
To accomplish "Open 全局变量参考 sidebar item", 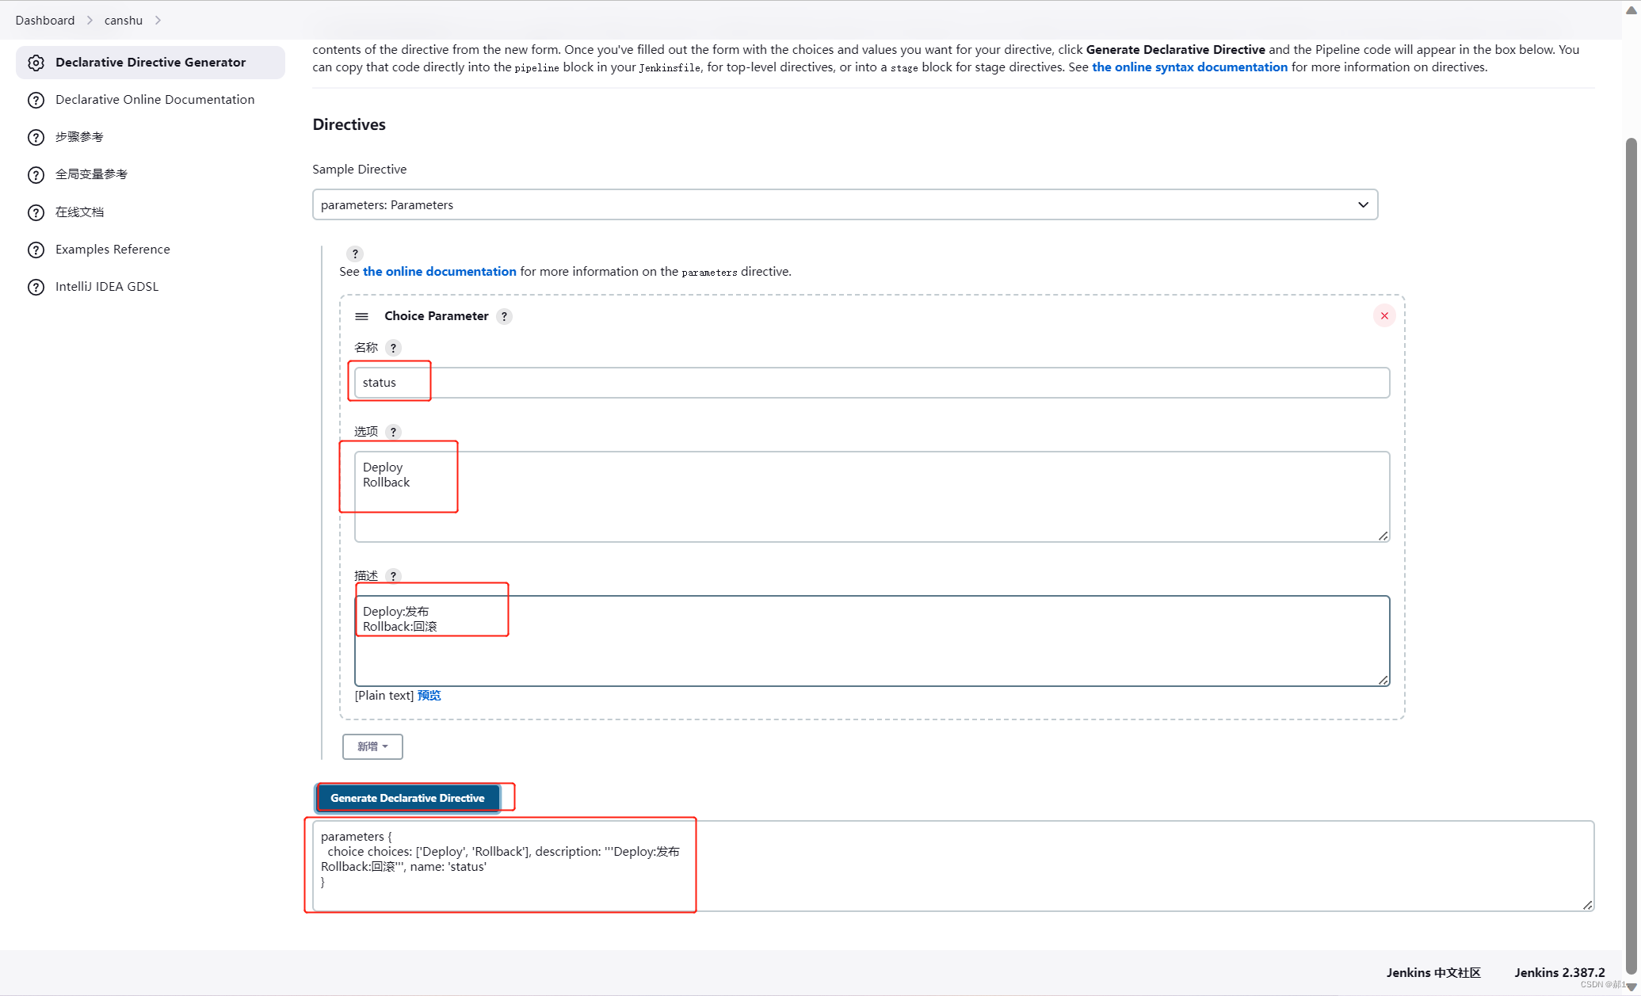I will click(91, 174).
